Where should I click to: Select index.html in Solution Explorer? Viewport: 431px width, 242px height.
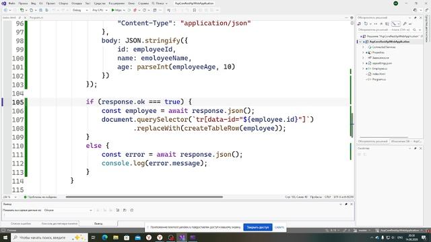(378, 74)
